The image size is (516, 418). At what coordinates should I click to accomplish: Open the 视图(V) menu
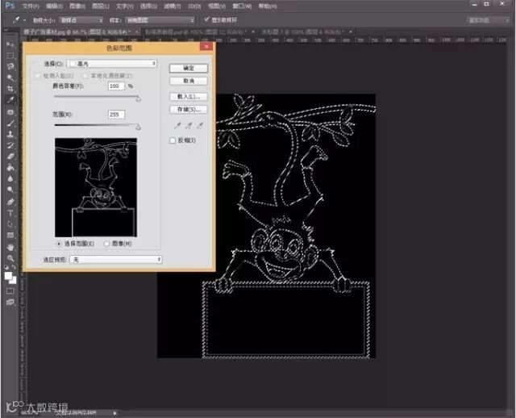217,6
